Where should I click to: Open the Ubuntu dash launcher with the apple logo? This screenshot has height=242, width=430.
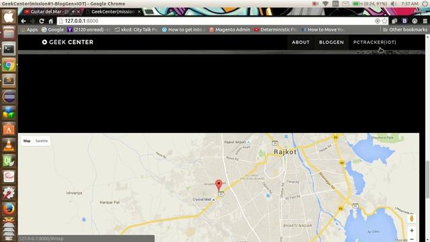click(x=9, y=17)
